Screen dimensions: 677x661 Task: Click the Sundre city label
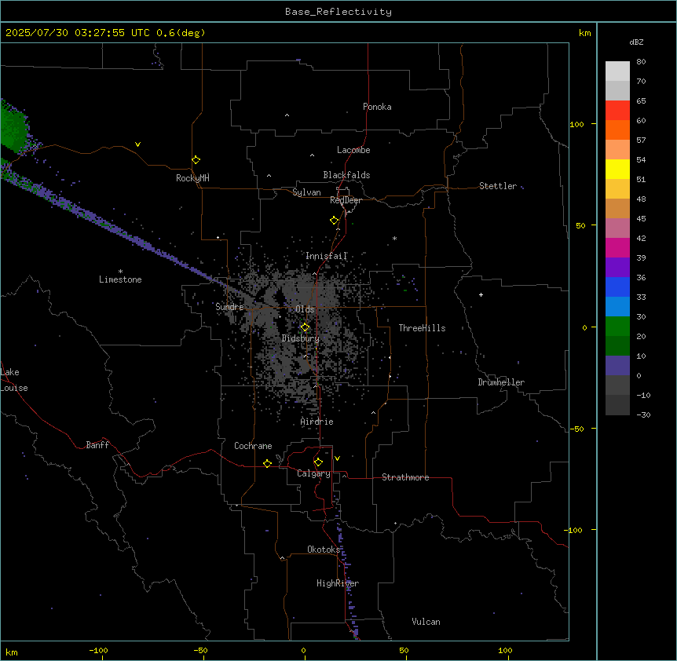[229, 307]
